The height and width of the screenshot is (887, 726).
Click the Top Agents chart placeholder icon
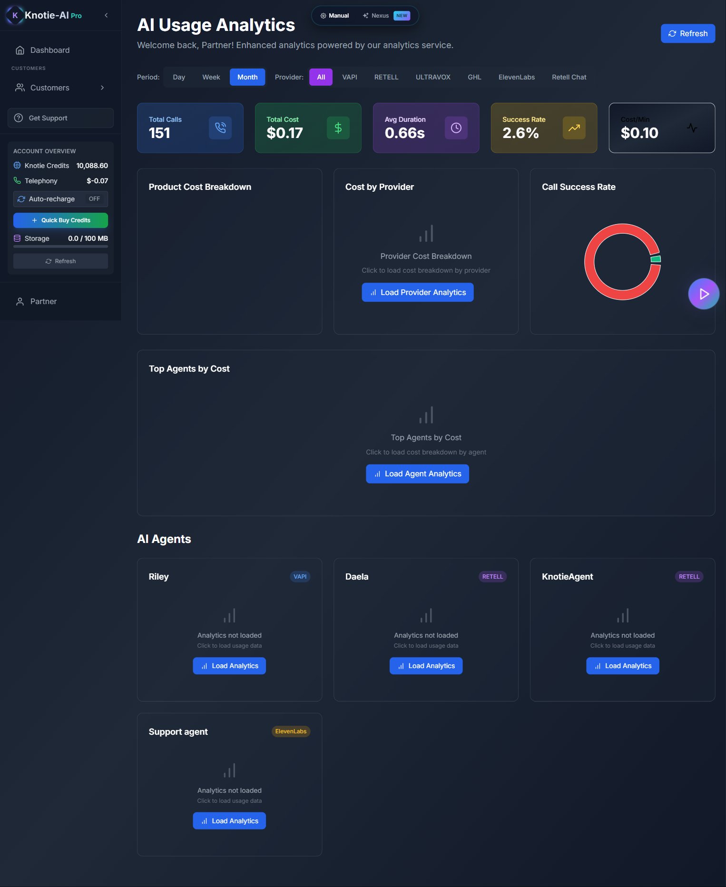[426, 415]
